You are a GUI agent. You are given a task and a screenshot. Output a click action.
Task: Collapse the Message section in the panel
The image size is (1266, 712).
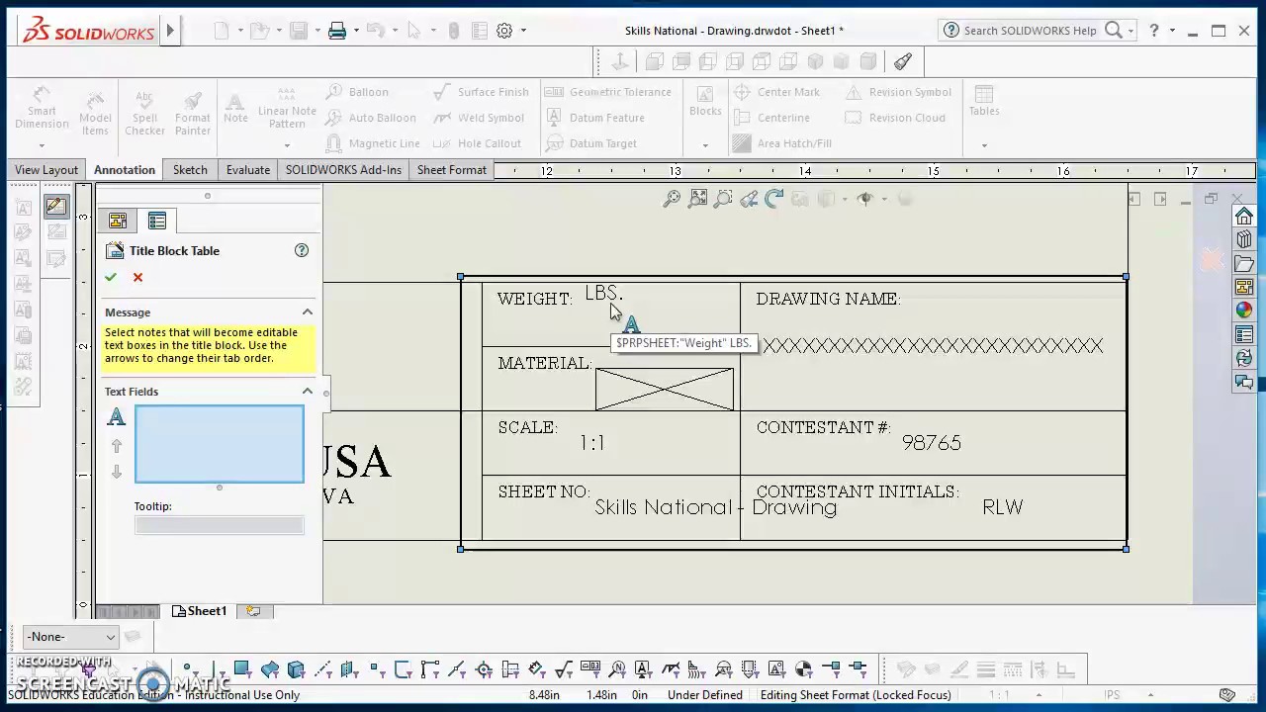tap(307, 311)
